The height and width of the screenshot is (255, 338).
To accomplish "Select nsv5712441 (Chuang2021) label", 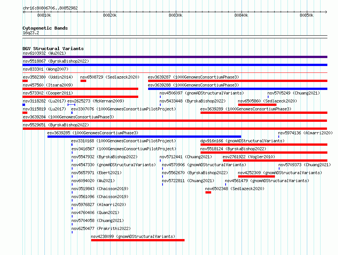I will (x=186, y=157).
